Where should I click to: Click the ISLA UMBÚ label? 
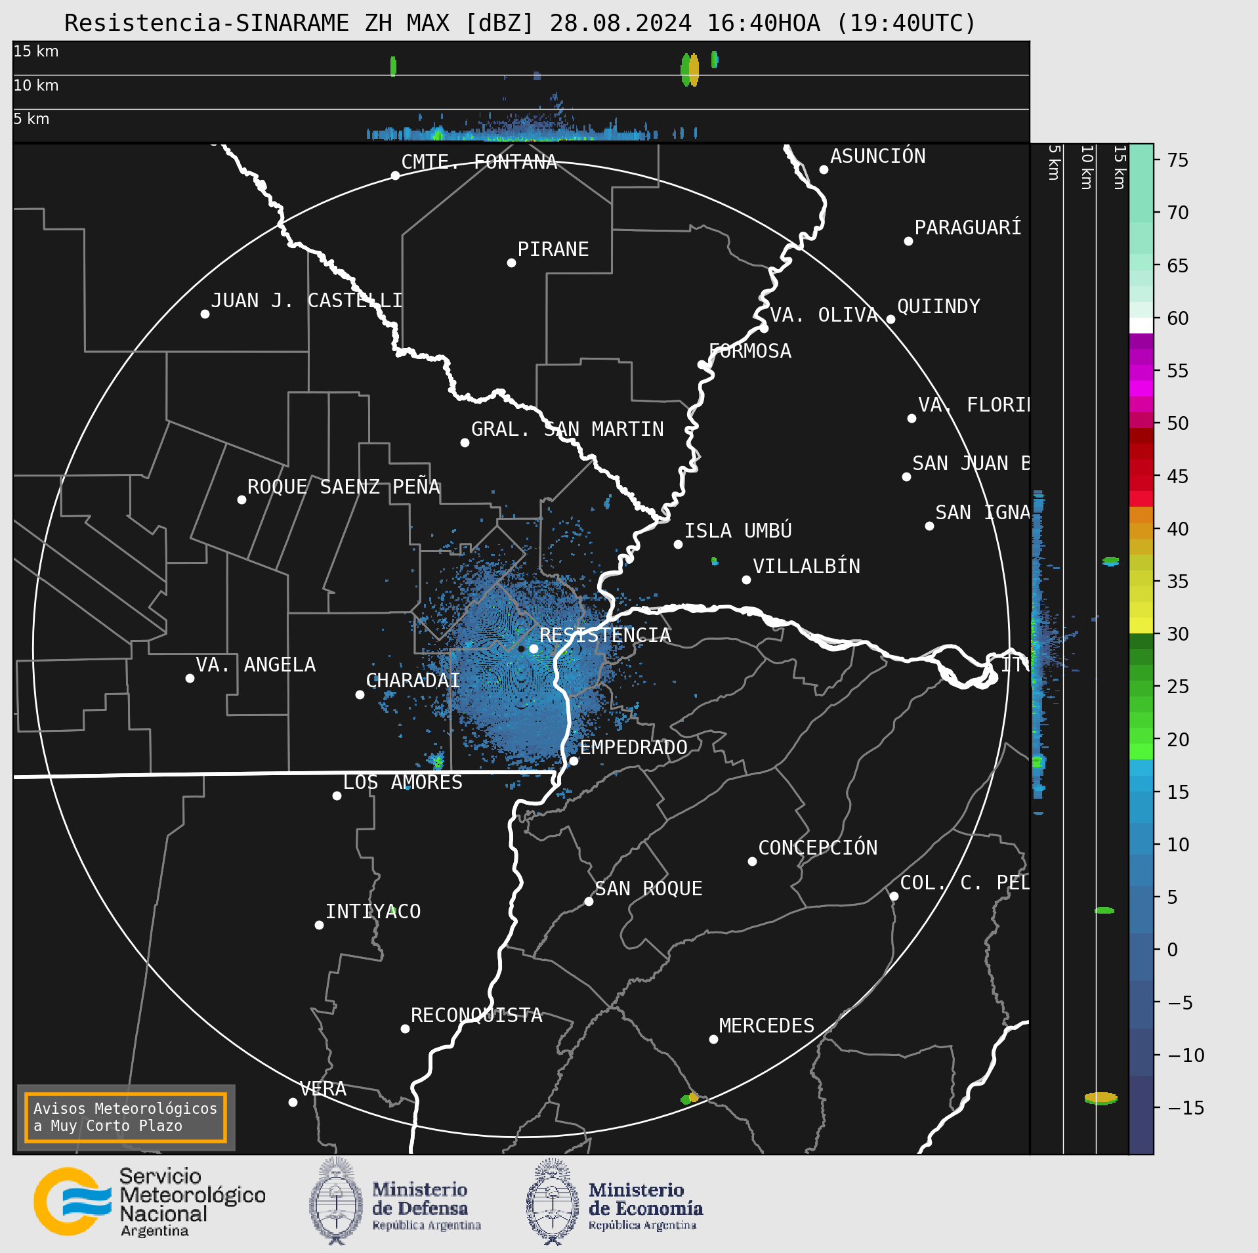coord(738,530)
